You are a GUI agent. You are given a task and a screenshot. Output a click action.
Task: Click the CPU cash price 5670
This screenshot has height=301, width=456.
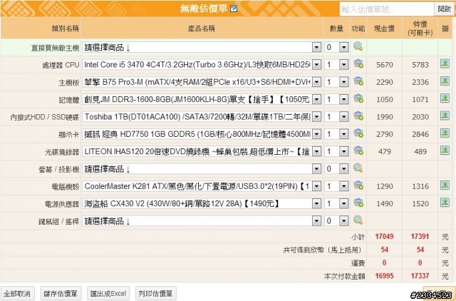coord(385,65)
